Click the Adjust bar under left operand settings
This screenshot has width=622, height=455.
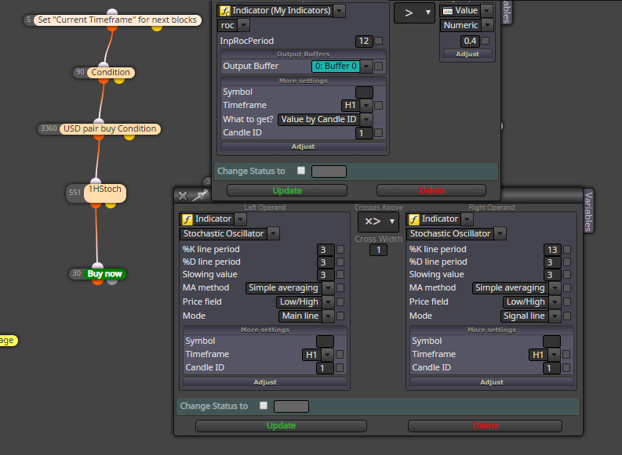point(265,382)
